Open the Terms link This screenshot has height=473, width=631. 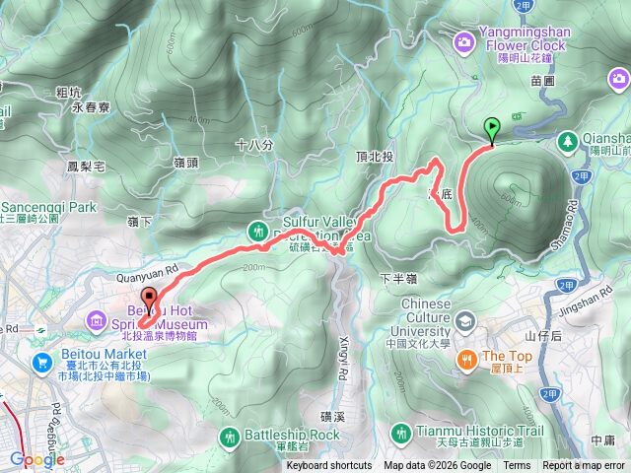[517, 466]
